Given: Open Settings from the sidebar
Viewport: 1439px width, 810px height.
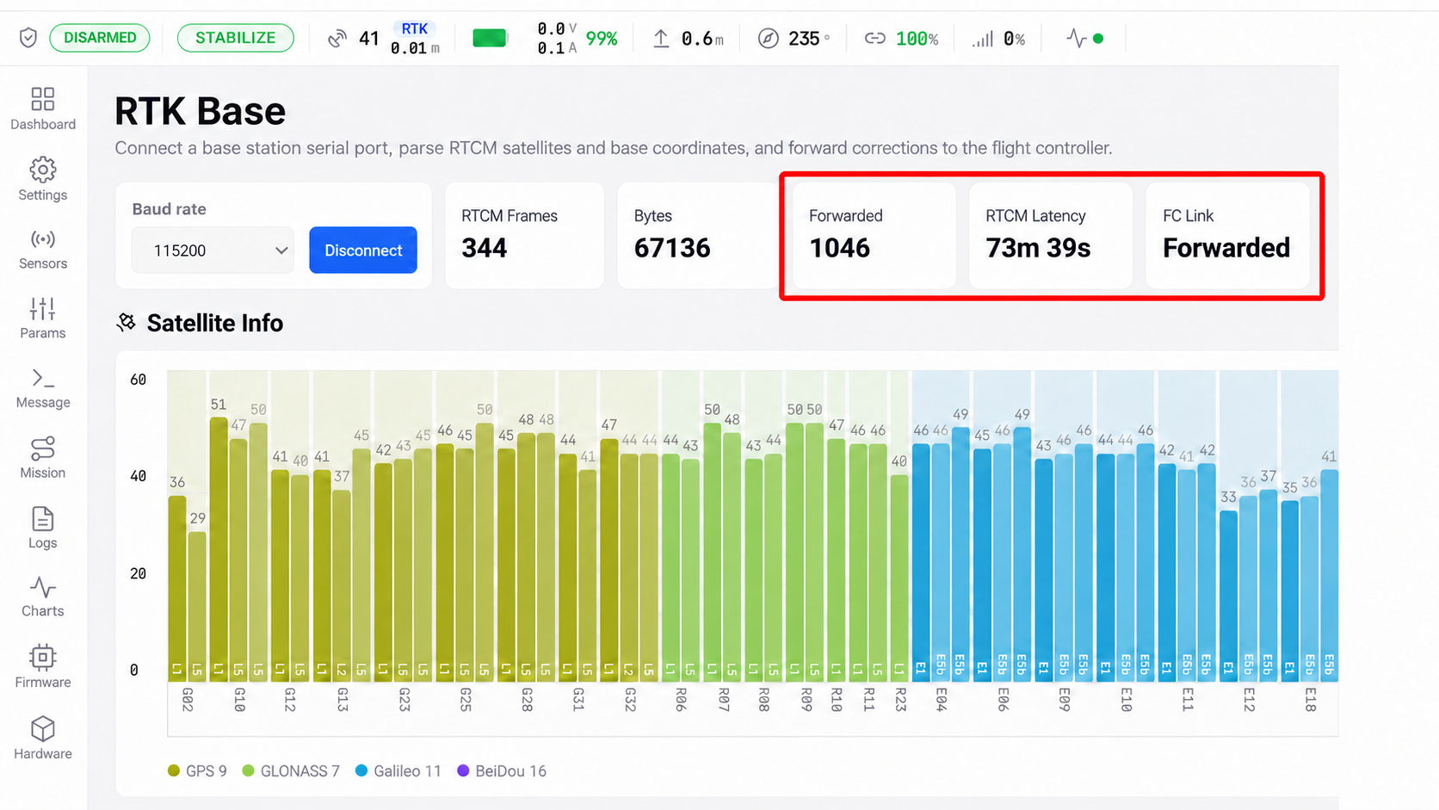Looking at the screenshot, I should (x=43, y=179).
